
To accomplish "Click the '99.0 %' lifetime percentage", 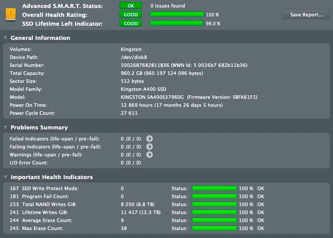I will (213, 23).
